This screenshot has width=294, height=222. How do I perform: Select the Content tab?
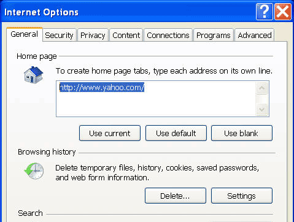pos(126,35)
